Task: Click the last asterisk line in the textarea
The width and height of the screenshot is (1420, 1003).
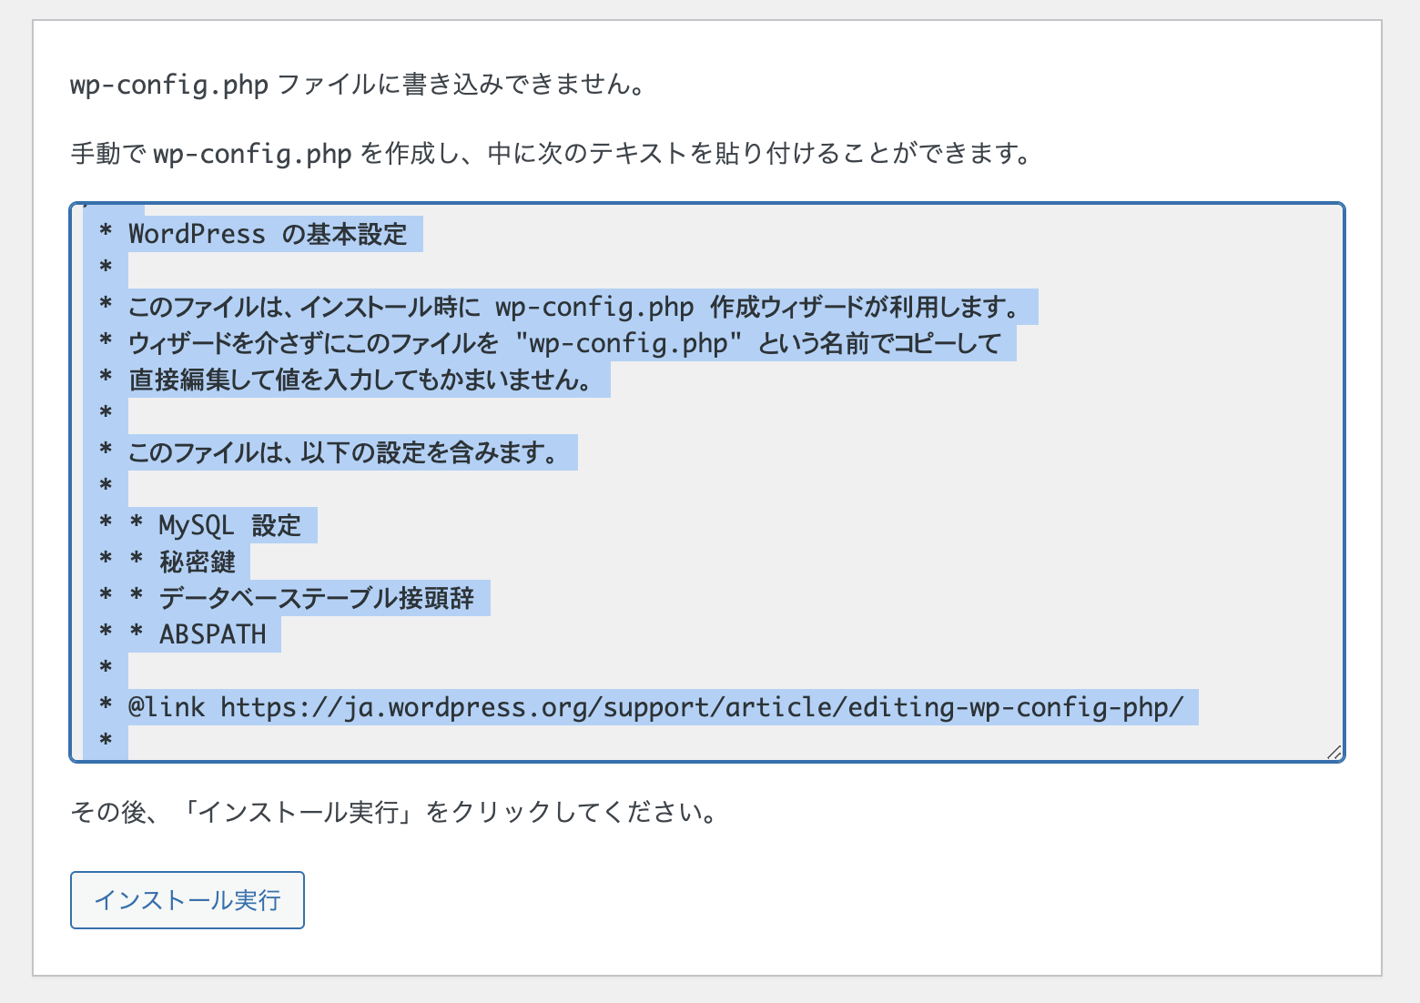Action: pyautogui.click(x=107, y=741)
